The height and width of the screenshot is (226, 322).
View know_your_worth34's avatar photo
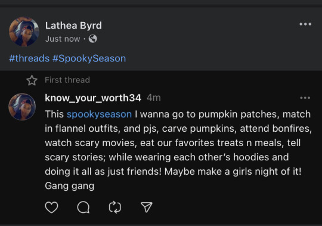[22, 107]
